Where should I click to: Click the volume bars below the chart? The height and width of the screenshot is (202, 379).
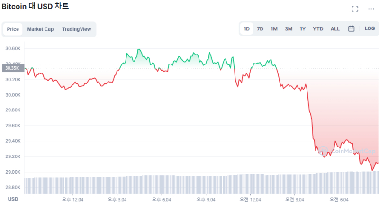[x=189, y=185]
